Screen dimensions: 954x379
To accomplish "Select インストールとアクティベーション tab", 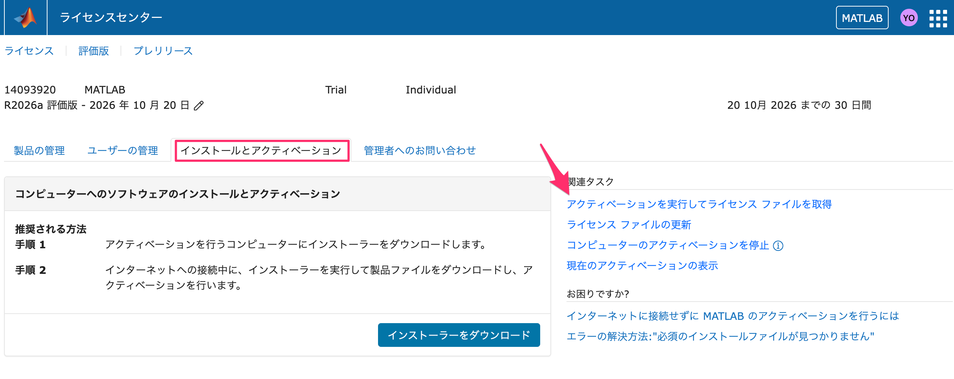I will [261, 150].
